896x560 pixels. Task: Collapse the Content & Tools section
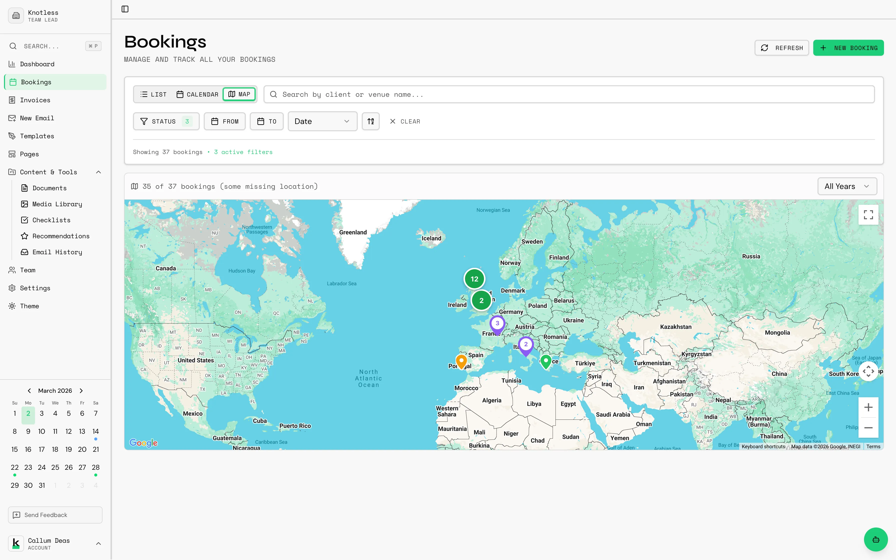click(x=98, y=172)
